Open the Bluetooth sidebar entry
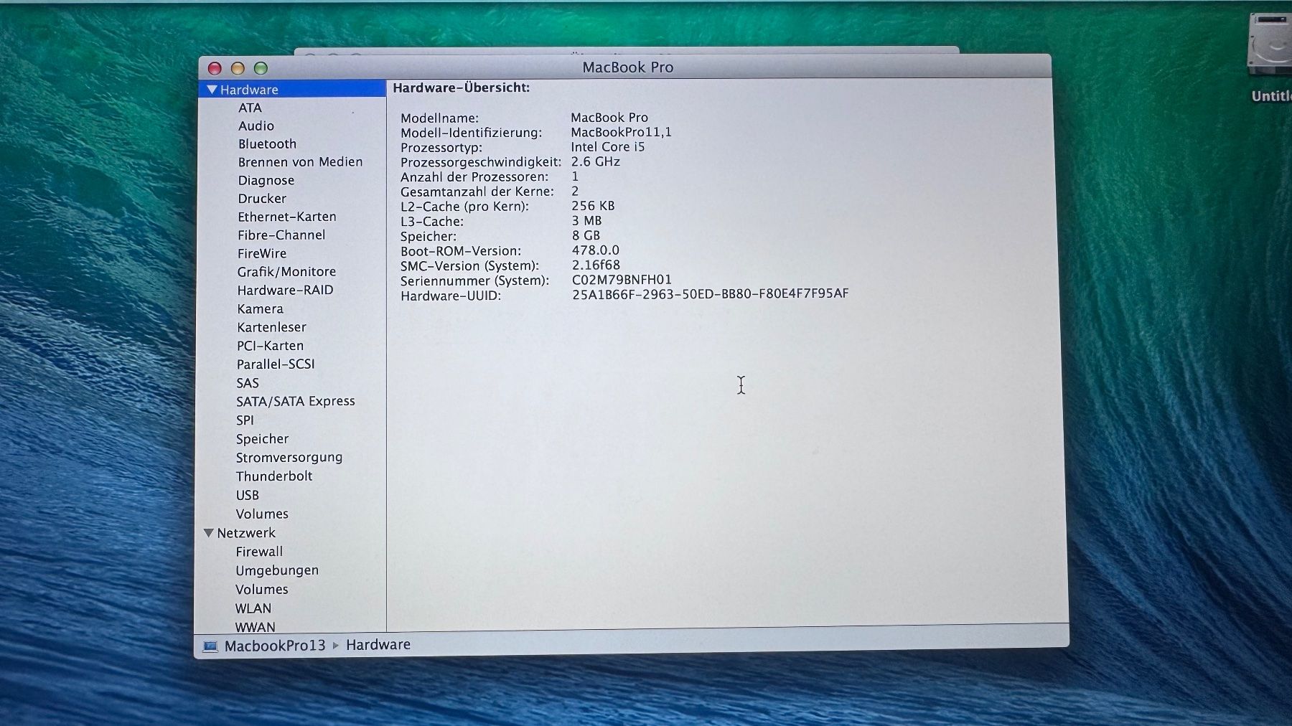 (x=267, y=144)
